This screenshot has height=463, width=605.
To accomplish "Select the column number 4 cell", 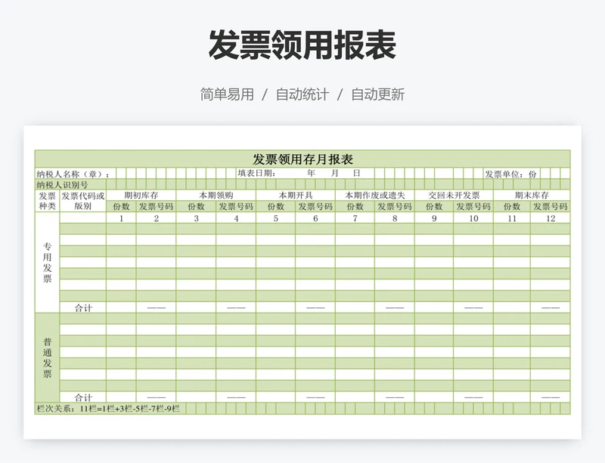I will point(236,218).
